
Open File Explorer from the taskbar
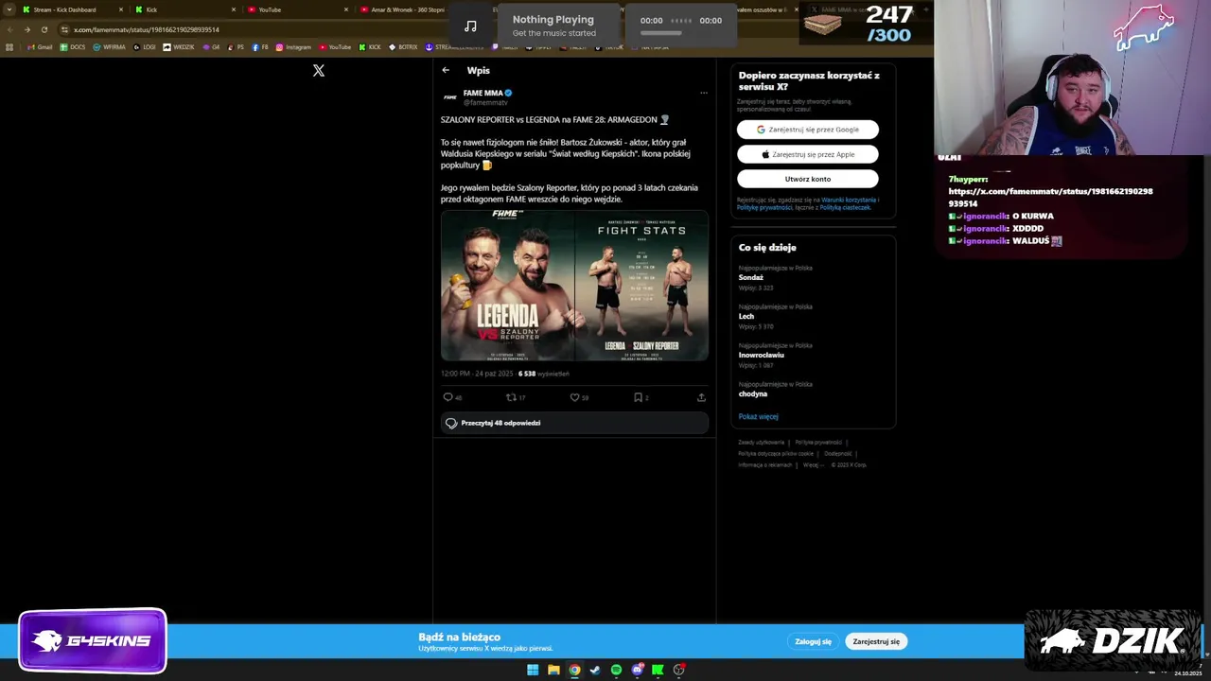(x=553, y=670)
